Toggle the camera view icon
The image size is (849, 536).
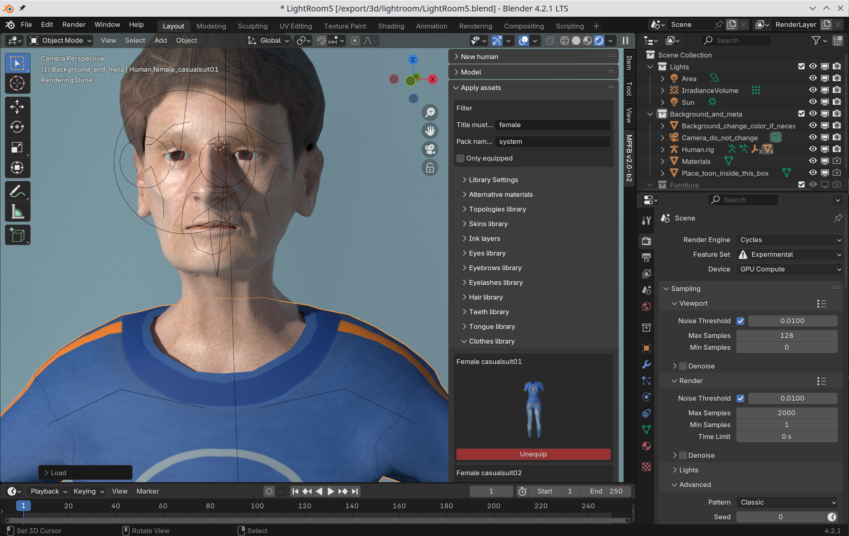[430, 149]
